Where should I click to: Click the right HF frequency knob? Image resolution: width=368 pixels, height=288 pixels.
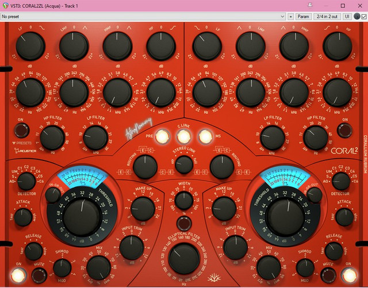(338, 93)
